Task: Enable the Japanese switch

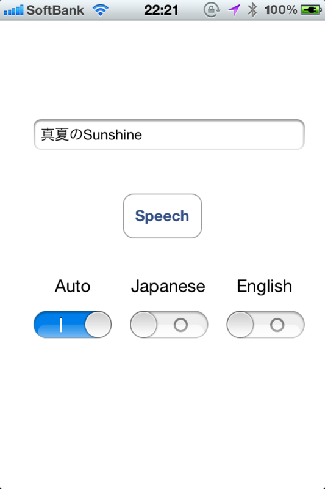Action: [169, 325]
